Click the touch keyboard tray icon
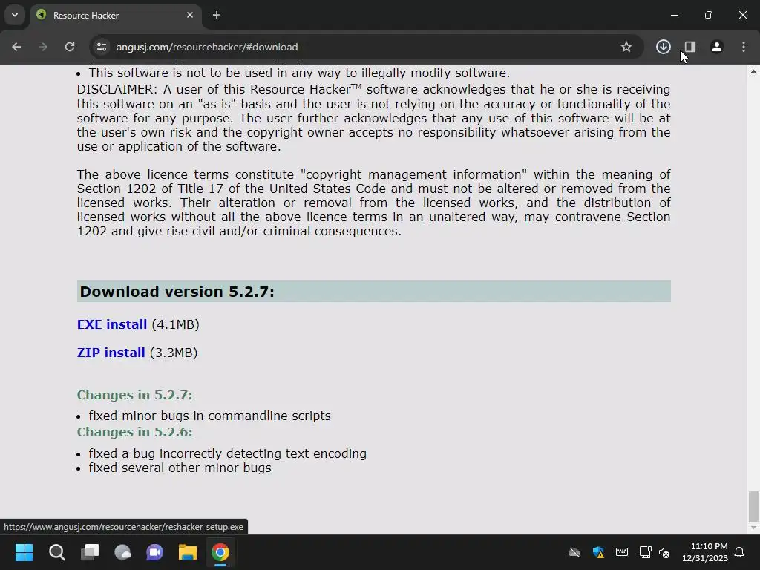Screen dimensions: 760x570 [622, 552]
